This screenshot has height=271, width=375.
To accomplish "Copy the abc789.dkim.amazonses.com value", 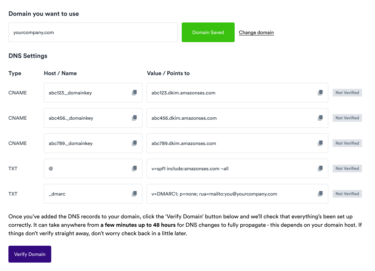I will (320, 143).
